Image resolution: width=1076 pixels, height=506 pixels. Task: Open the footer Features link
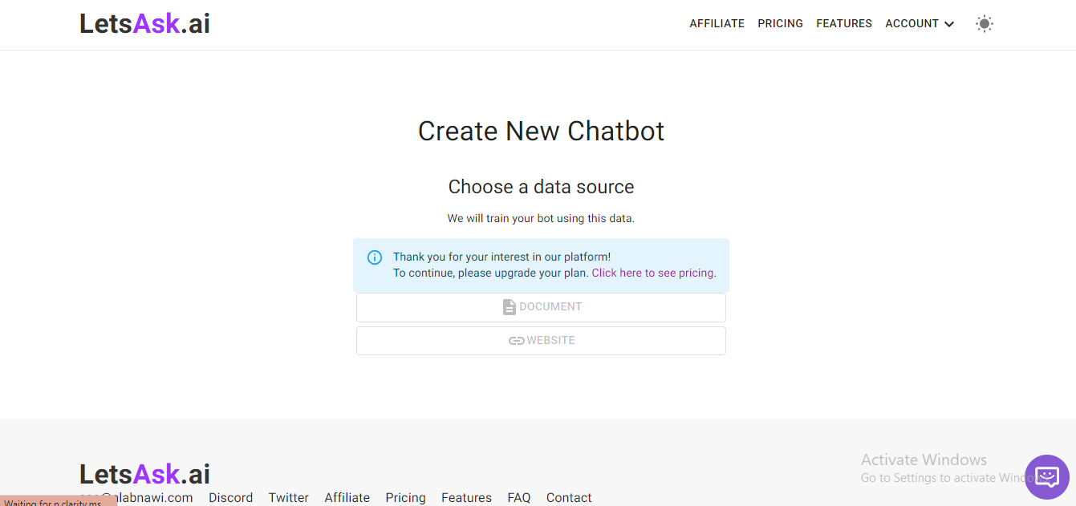(x=466, y=498)
